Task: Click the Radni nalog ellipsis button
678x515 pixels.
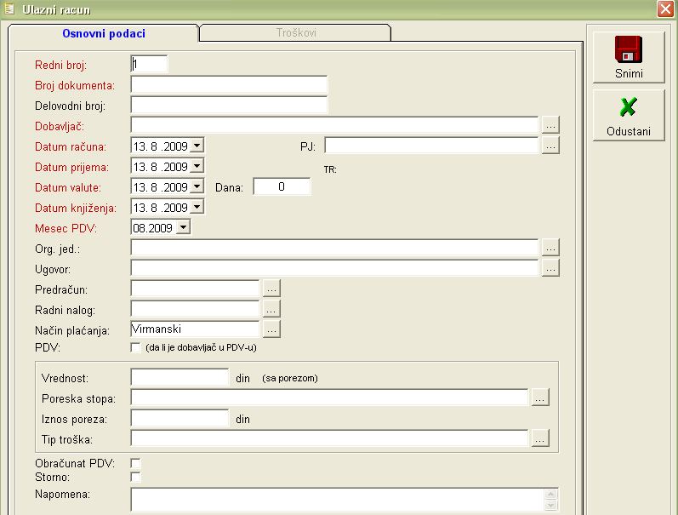Action: pos(271,309)
